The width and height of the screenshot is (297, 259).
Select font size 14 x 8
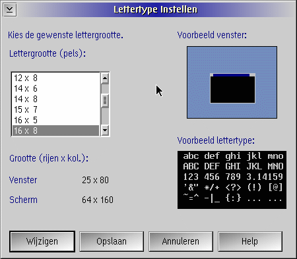[56, 99]
